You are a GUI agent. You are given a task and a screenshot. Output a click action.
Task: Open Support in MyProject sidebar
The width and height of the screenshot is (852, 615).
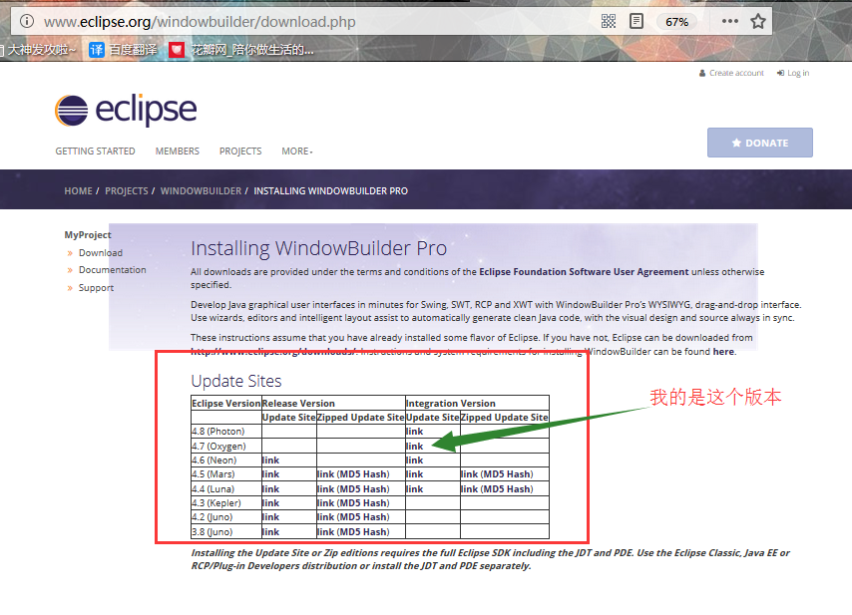coord(96,288)
